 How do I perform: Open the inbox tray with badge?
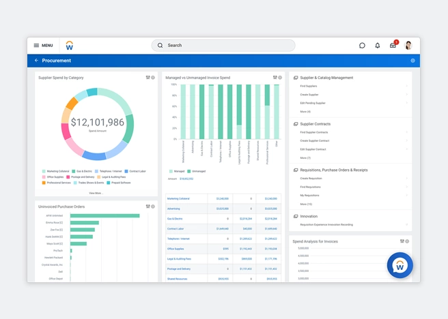pos(393,46)
